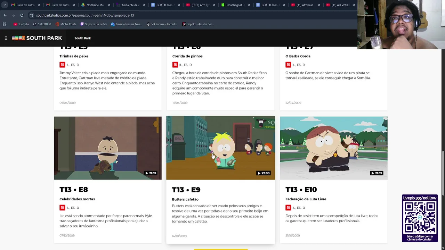Click the 16 age rating badge on Celebridades mortas
Image resolution: width=445 pixels, height=250 pixels.
(x=62, y=208)
